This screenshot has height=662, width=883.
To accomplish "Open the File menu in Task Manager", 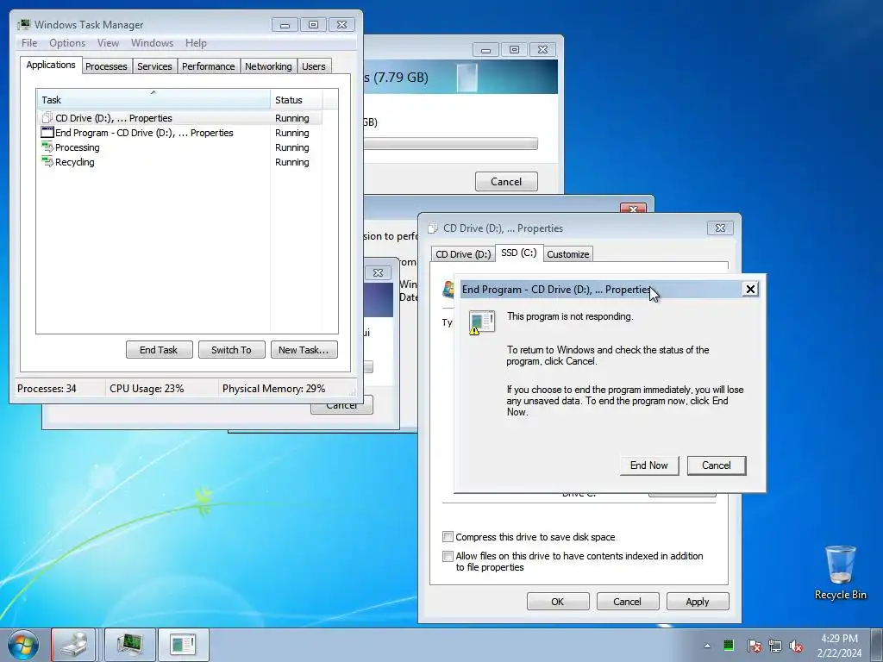I will [29, 43].
